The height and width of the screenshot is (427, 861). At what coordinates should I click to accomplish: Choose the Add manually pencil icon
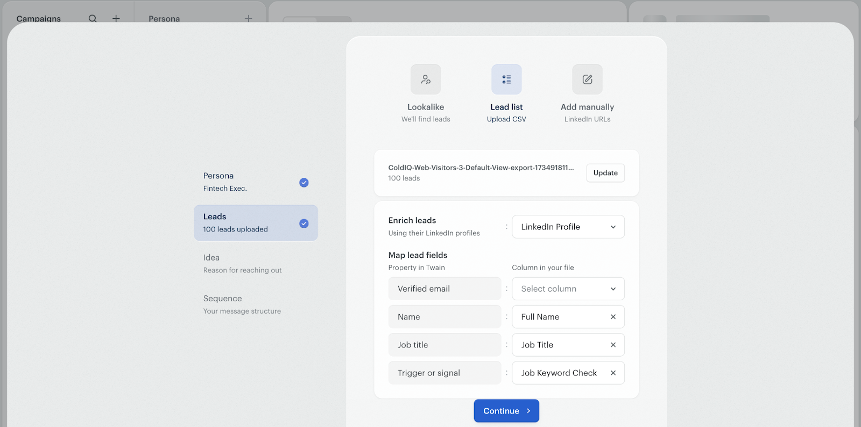587,79
